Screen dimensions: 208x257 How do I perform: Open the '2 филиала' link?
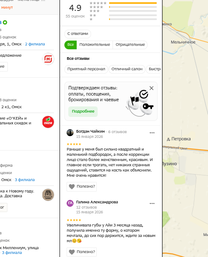click(x=35, y=44)
